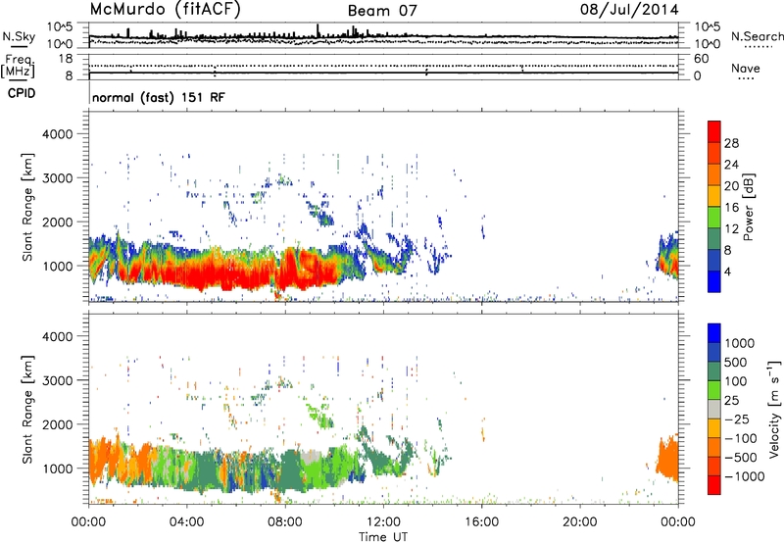
Task: Select the 2000 tick on the power panel
Action: tap(60, 222)
